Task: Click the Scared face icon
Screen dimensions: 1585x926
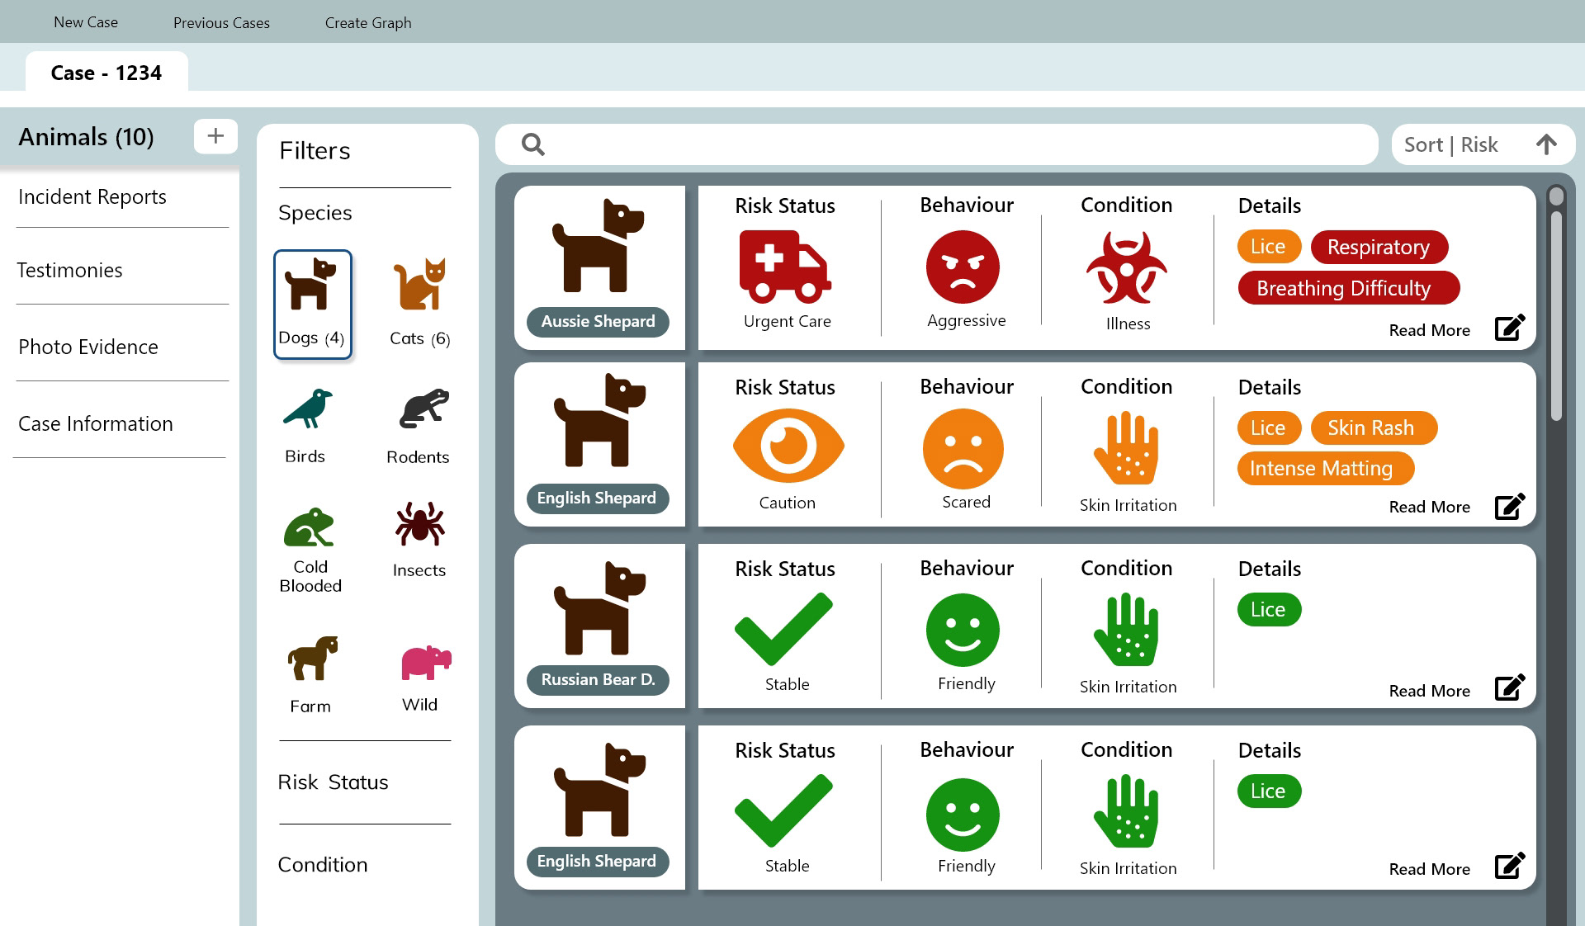Action: click(x=963, y=448)
